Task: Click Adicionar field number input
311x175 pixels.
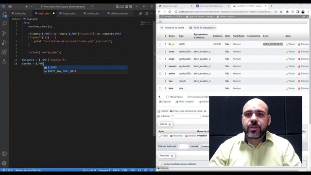Action: pos(186,116)
